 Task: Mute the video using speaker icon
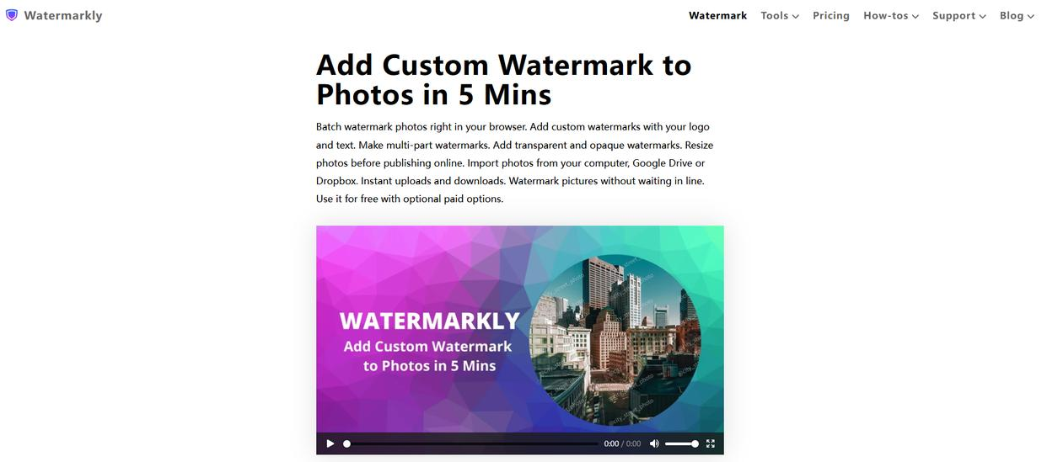pyautogui.click(x=654, y=443)
